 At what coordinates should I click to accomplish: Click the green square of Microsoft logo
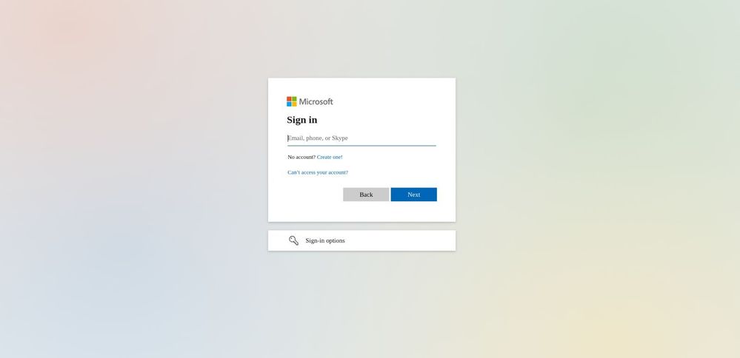(295, 99)
